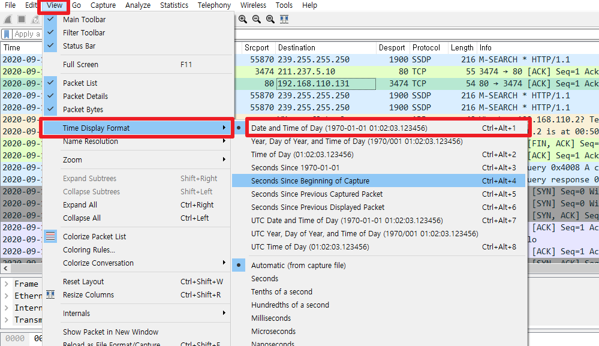Viewport: 599px width, 346px height.
Task: Toggle Status Bar visibility
Action: click(x=137, y=46)
